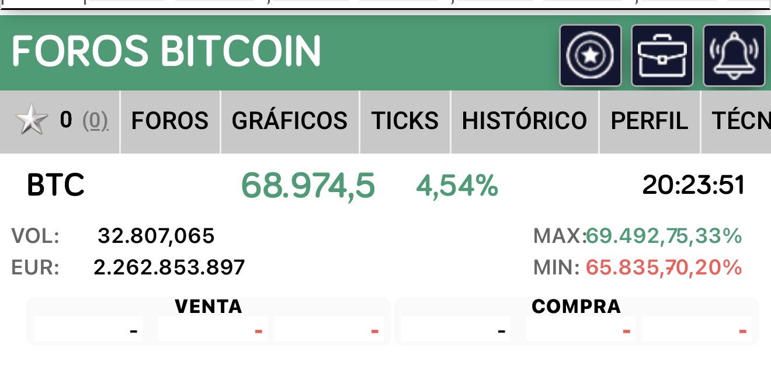Select the PERFIL tab

pyautogui.click(x=650, y=121)
